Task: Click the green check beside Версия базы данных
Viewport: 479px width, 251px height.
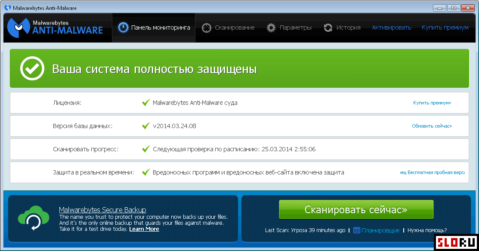Action: pos(146,125)
